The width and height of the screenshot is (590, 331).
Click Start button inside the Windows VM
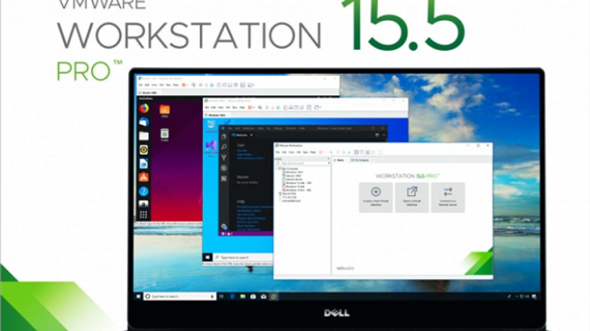point(207,257)
